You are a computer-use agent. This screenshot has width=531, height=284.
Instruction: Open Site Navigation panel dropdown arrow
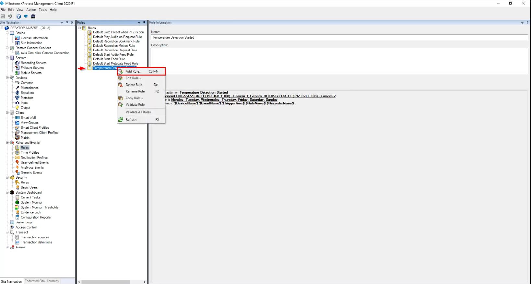point(62,23)
